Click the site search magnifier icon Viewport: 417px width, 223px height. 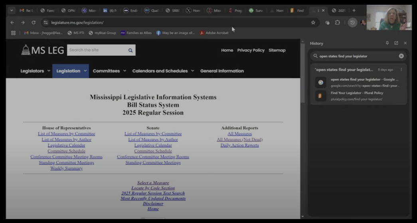(130, 50)
